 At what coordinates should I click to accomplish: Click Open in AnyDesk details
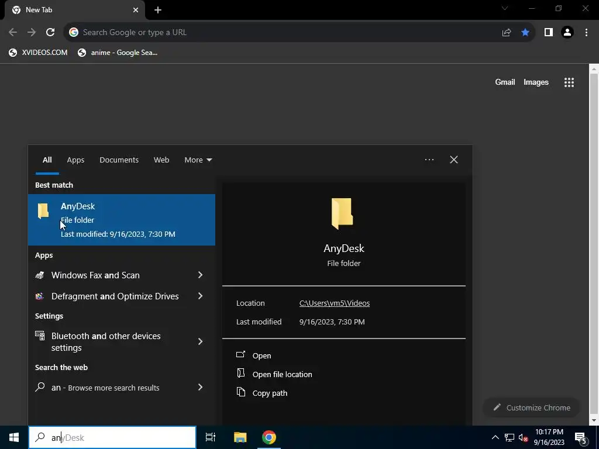click(261, 355)
